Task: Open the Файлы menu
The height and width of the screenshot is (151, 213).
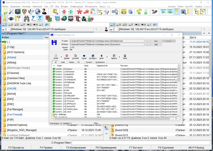Action: [5, 6]
